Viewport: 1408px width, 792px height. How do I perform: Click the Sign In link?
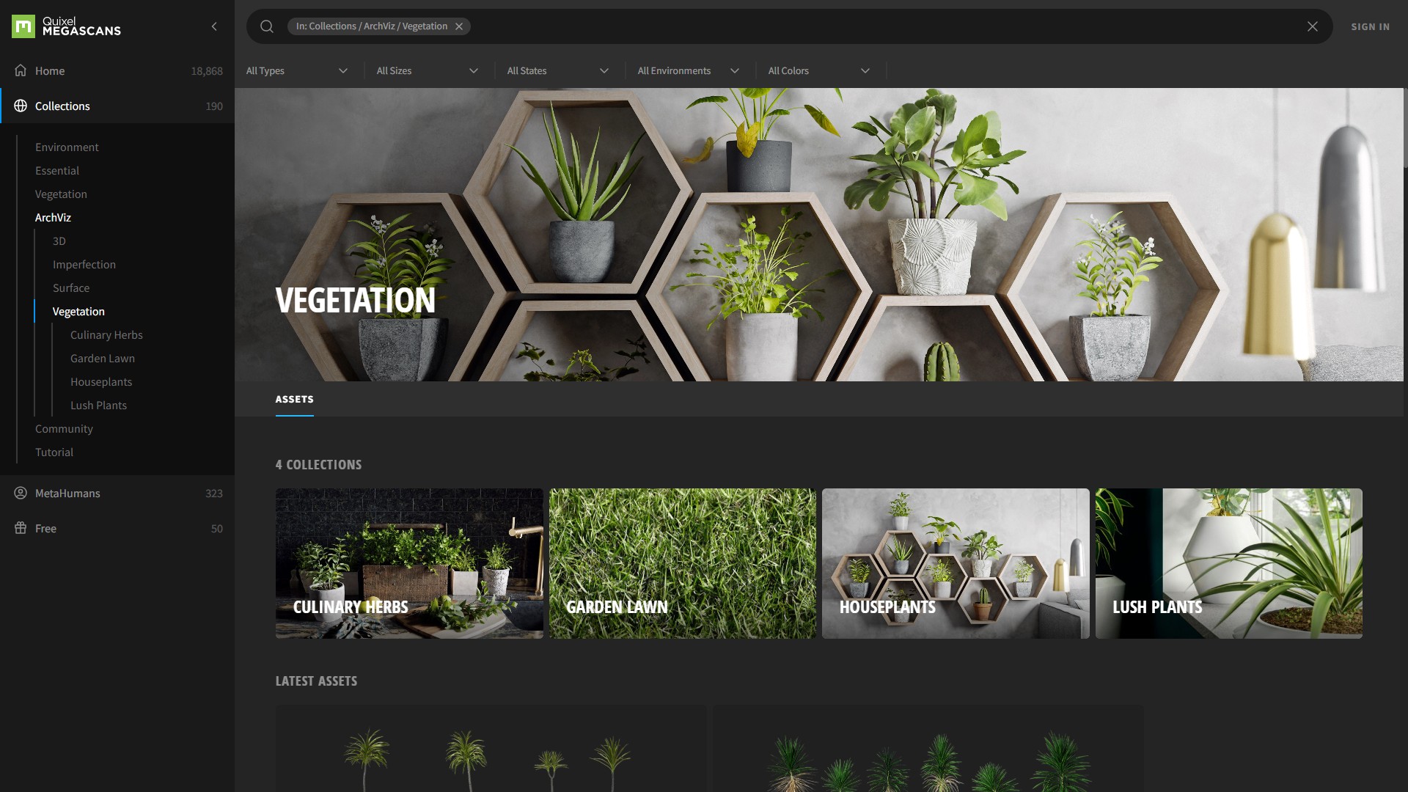(1370, 26)
